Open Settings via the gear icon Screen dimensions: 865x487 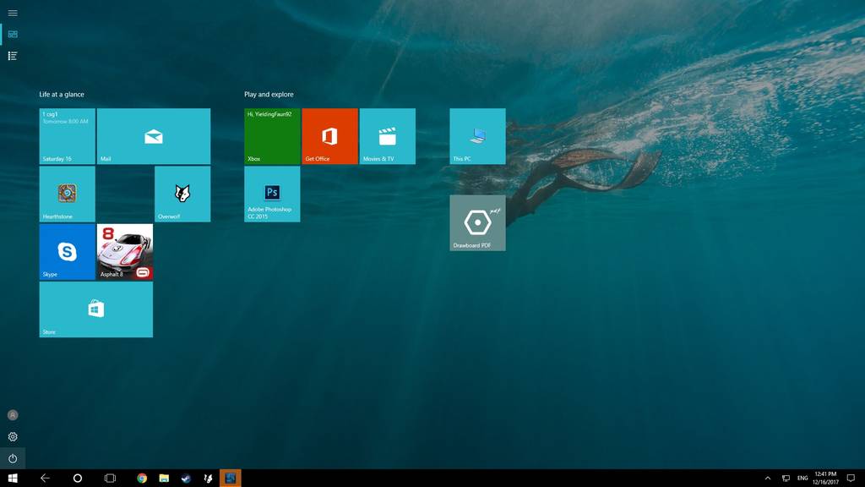point(13,437)
